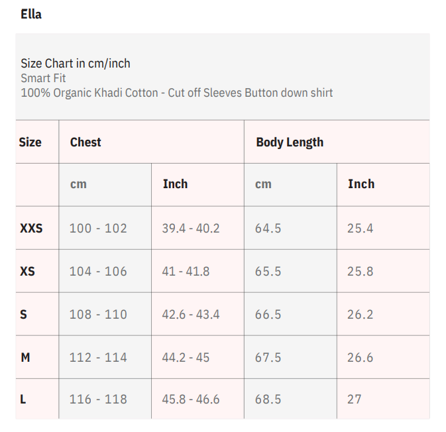Viewport: 446px width, 432px height.
Task: Click the 26.6 body length inch cell
Action: coord(360,357)
